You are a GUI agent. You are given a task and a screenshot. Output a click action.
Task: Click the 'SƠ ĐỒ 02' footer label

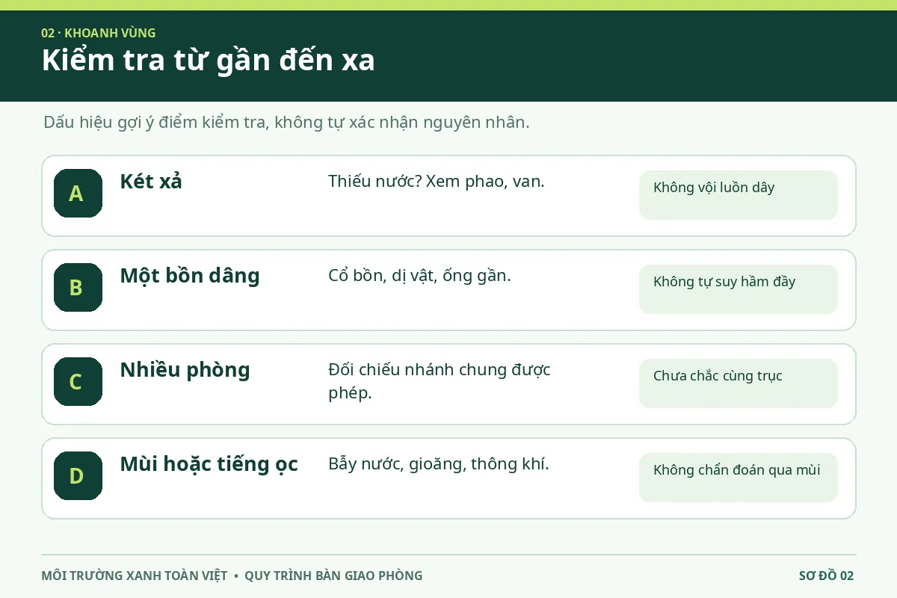[826, 576]
